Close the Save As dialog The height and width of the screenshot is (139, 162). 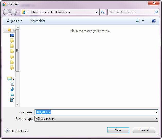[x=154, y=3]
